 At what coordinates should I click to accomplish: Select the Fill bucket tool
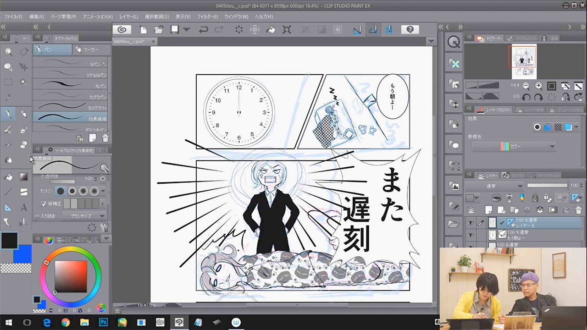tap(8, 176)
